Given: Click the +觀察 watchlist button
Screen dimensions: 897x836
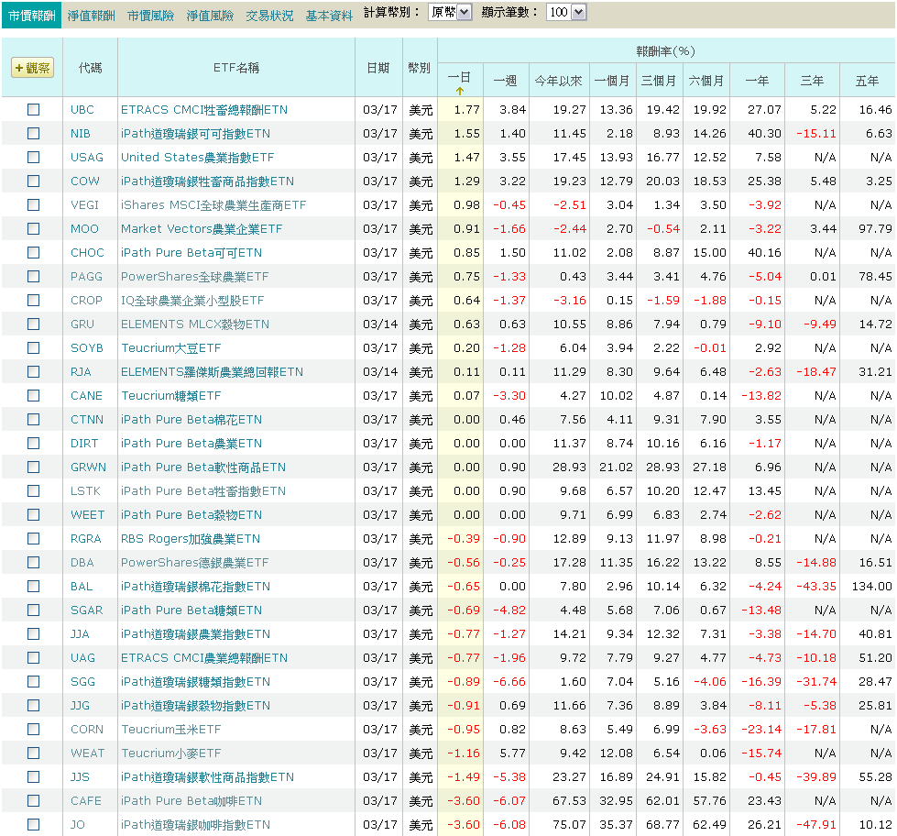Looking at the screenshot, I should pos(33,68).
